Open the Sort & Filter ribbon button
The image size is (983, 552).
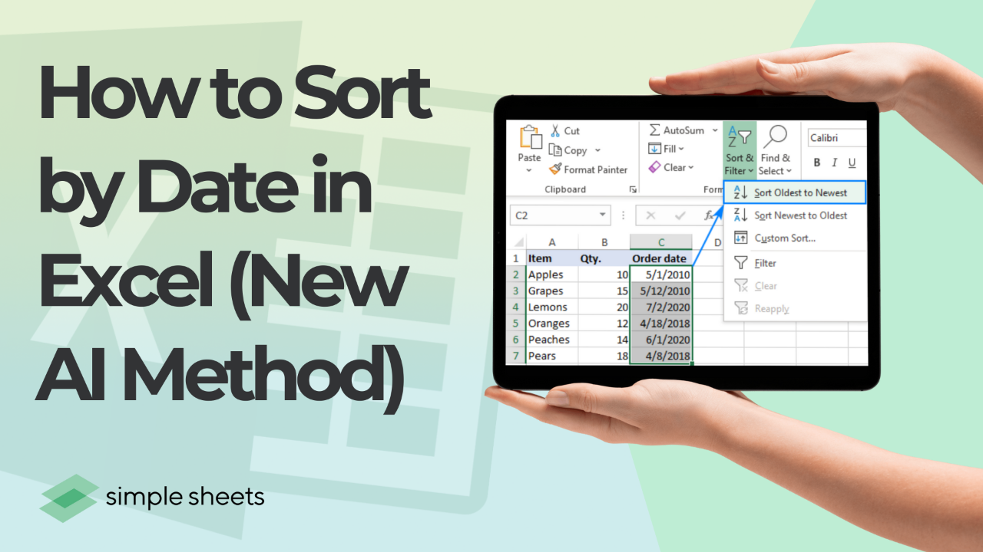(740, 150)
